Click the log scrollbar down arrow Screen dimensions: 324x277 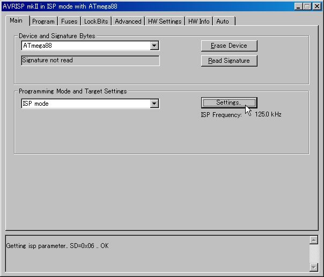(x=314, y=267)
